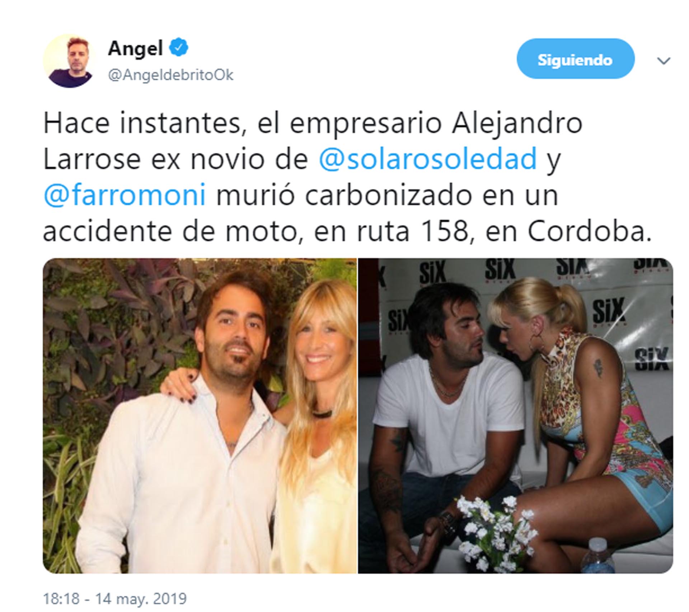The width and height of the screenshot is (689, 612).
Task: Click the @AngeldebritoOk handle
Action: click(x=170, y=75)
